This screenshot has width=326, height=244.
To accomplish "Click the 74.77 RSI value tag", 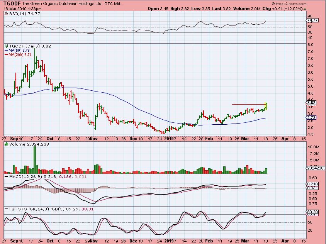I will 312,20.
